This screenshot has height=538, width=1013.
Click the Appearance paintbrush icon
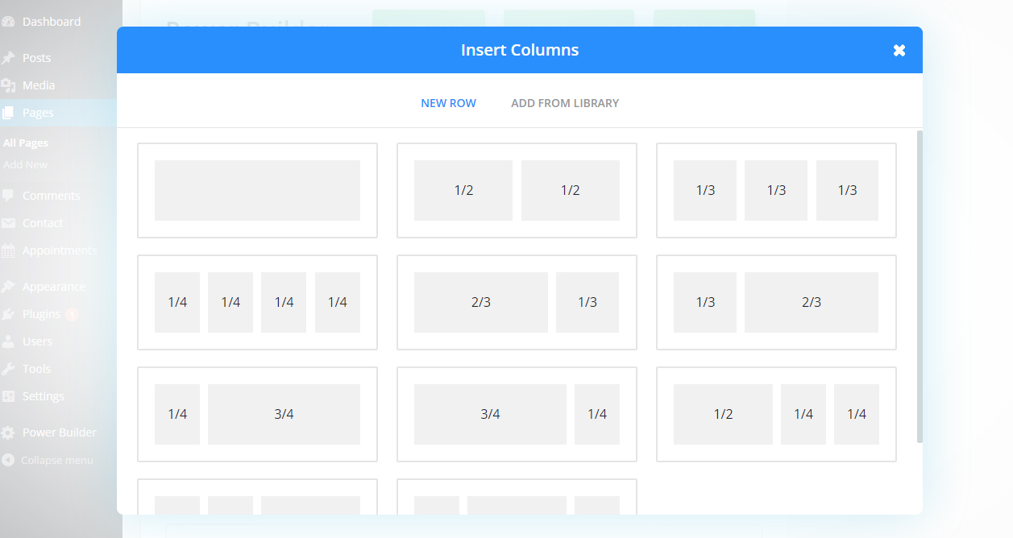[8, 287]
